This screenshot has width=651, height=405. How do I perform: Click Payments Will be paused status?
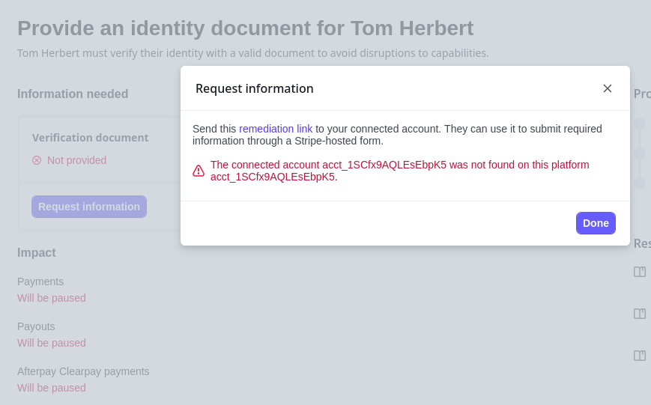(x=52, y=298)
